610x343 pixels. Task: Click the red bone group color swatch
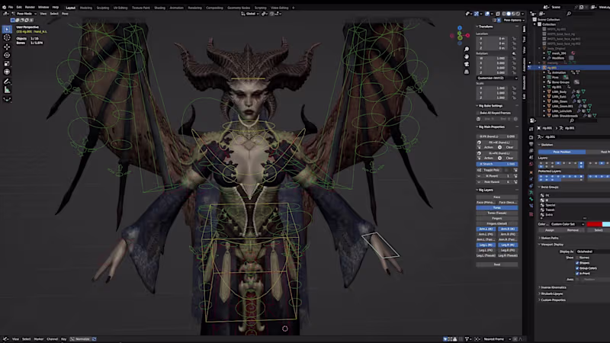pyautogui.click(x=593, y=224)
